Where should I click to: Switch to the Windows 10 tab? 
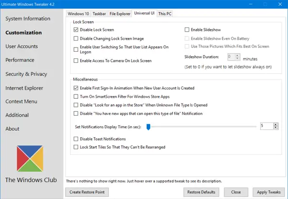pyautogui.click(x=78, y=14)
